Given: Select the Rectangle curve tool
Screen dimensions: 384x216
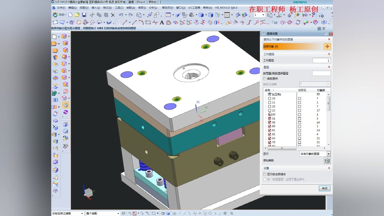Looking at the screenshot, I should [x=148, y=22].
